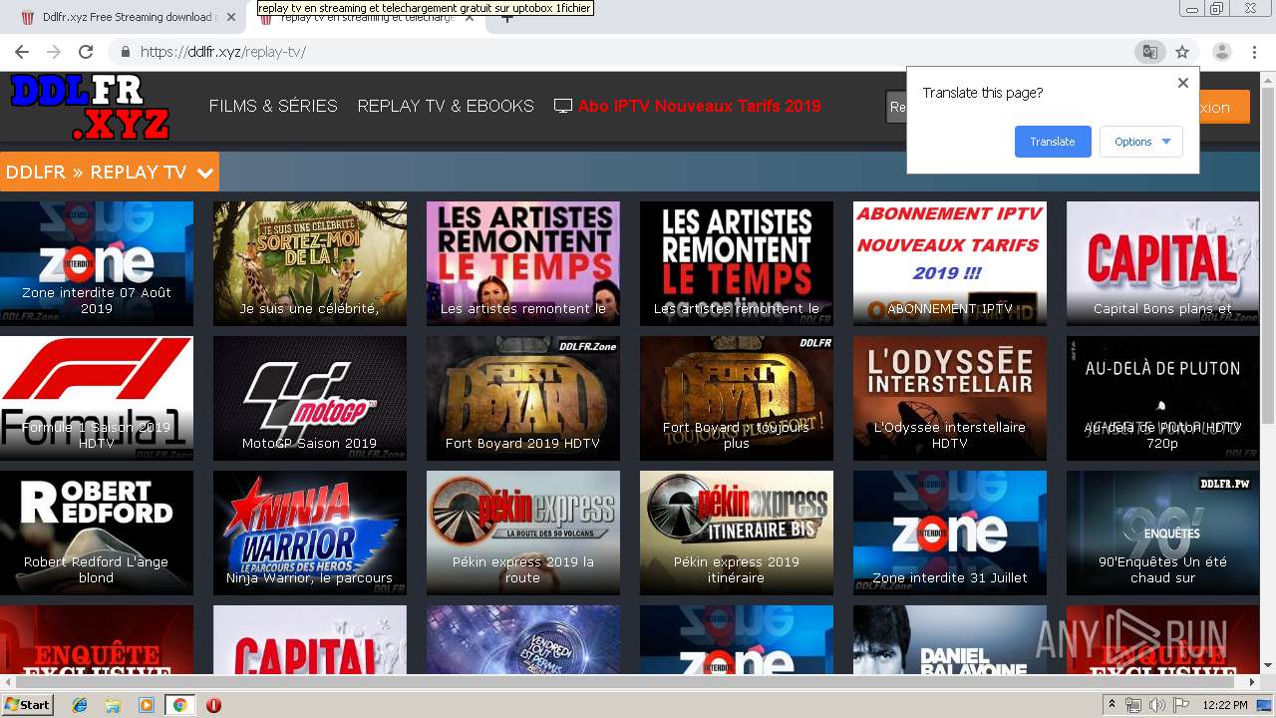Open Au-delà de Pluton HDTV 720p thumbnail

[1163, 398]
